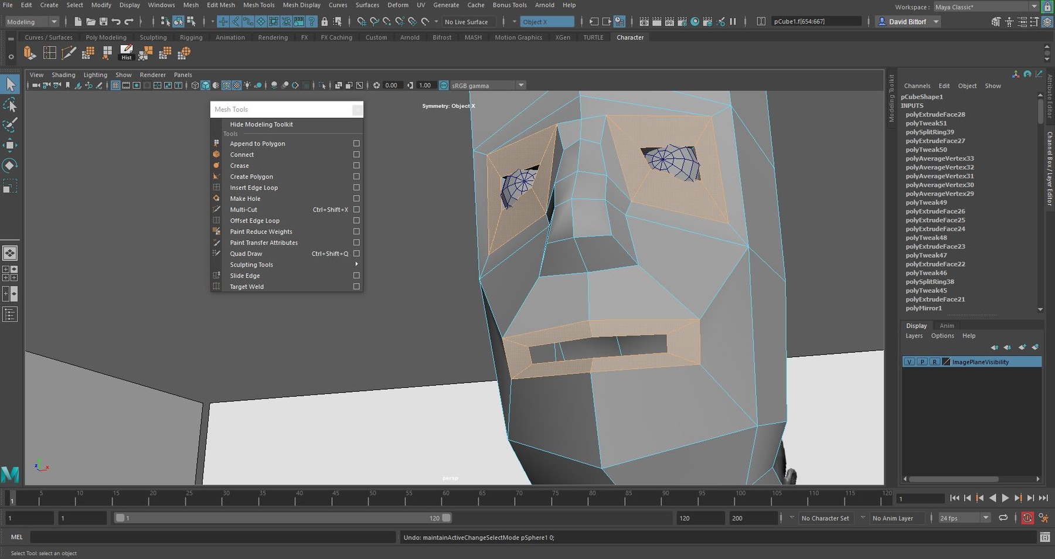This screenshot has width=1055, height=559.
Task: Toggle visibility of imagePlaneVisibility layer
Action: point(908,362)
